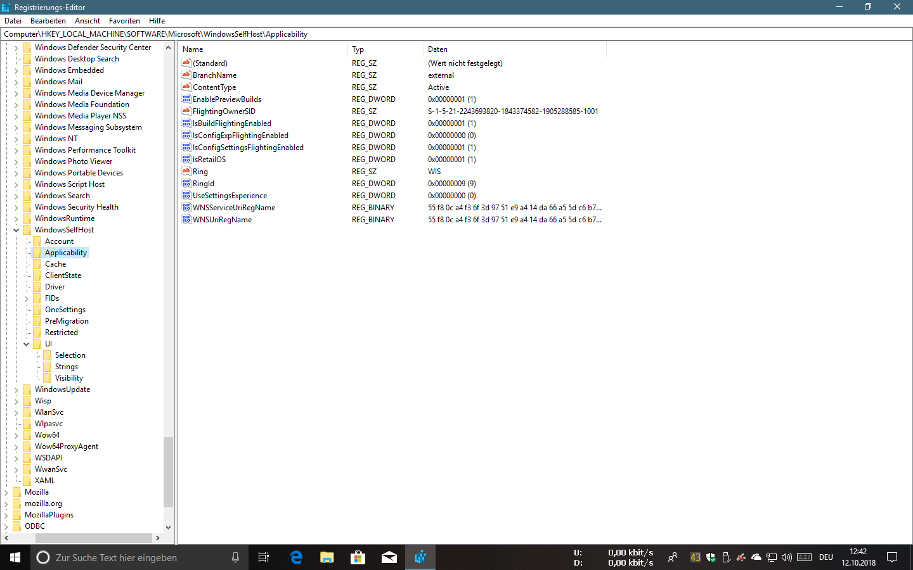Expand the Windows Mail key
Screen dimensions: 913x570
(x=16, y=82)
